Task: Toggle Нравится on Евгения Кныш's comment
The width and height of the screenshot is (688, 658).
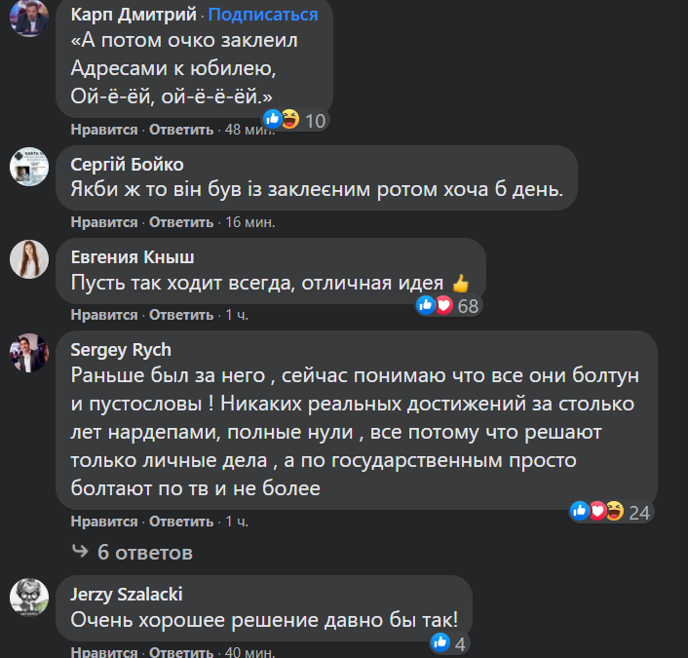Action: pos(104,315)
